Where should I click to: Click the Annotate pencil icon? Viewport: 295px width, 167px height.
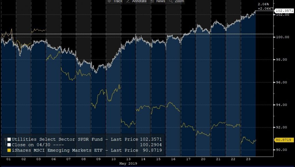pos(128,1)
